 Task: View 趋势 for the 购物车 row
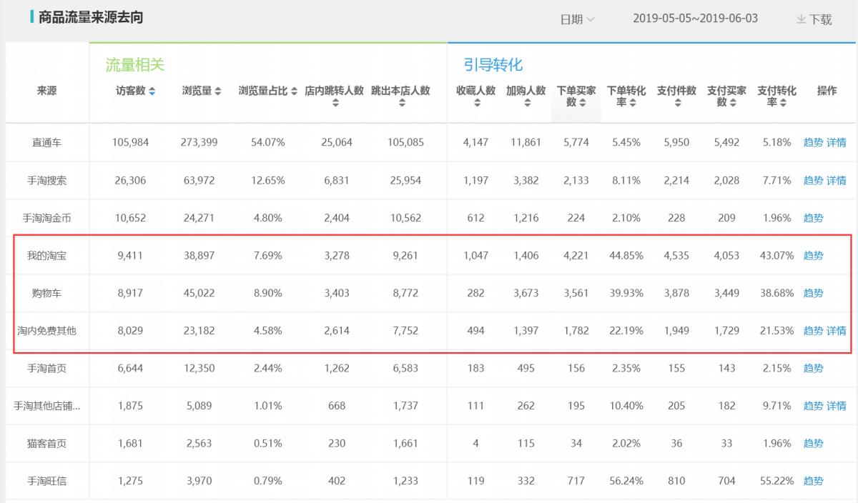pyautogui.click(x=813, y=293)
